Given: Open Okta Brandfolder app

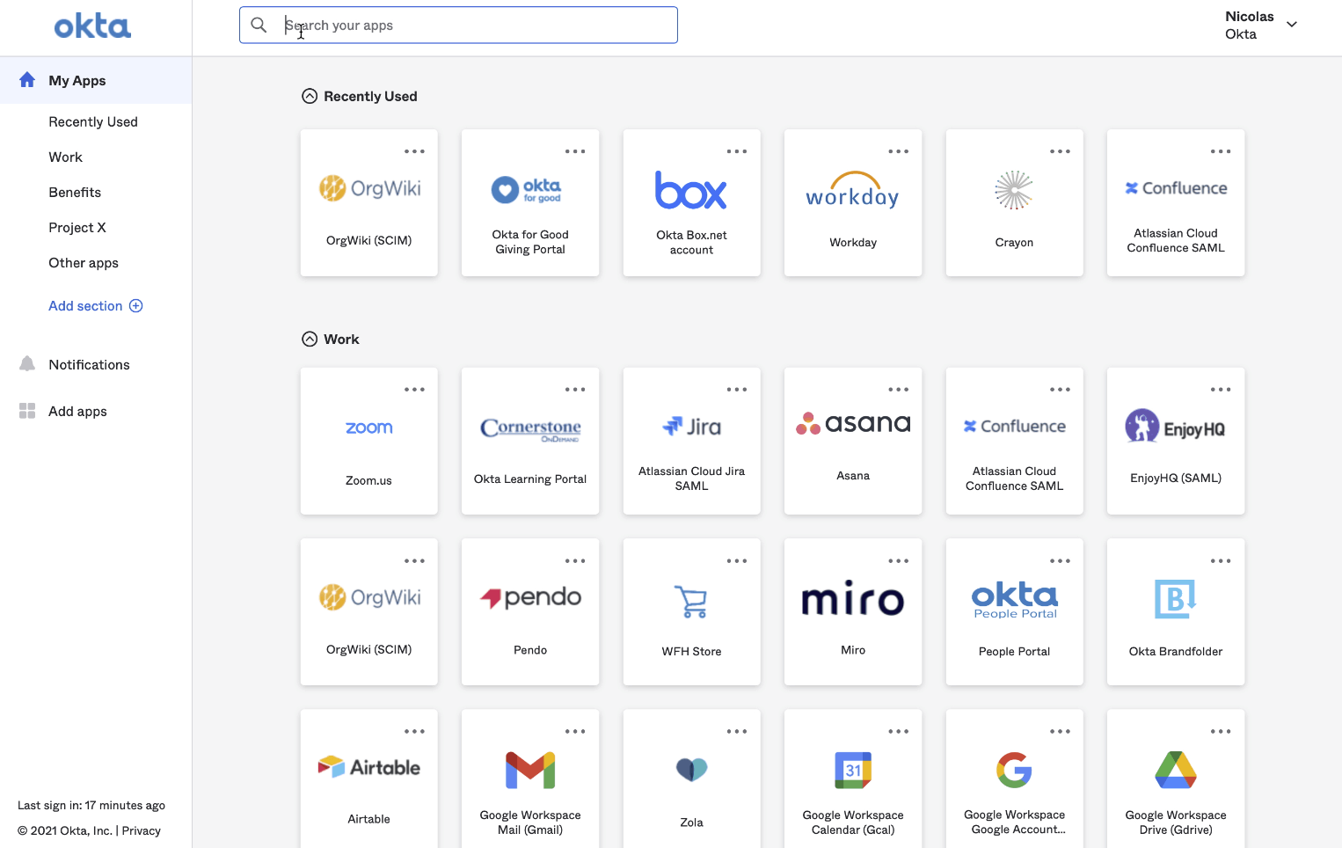Looking at the screenshot, I should pyautogui.click(x=1176, y=611).
